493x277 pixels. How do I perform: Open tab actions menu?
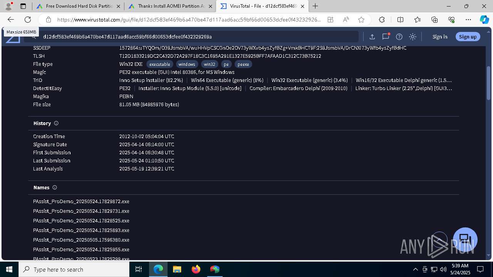pos(23,6)
